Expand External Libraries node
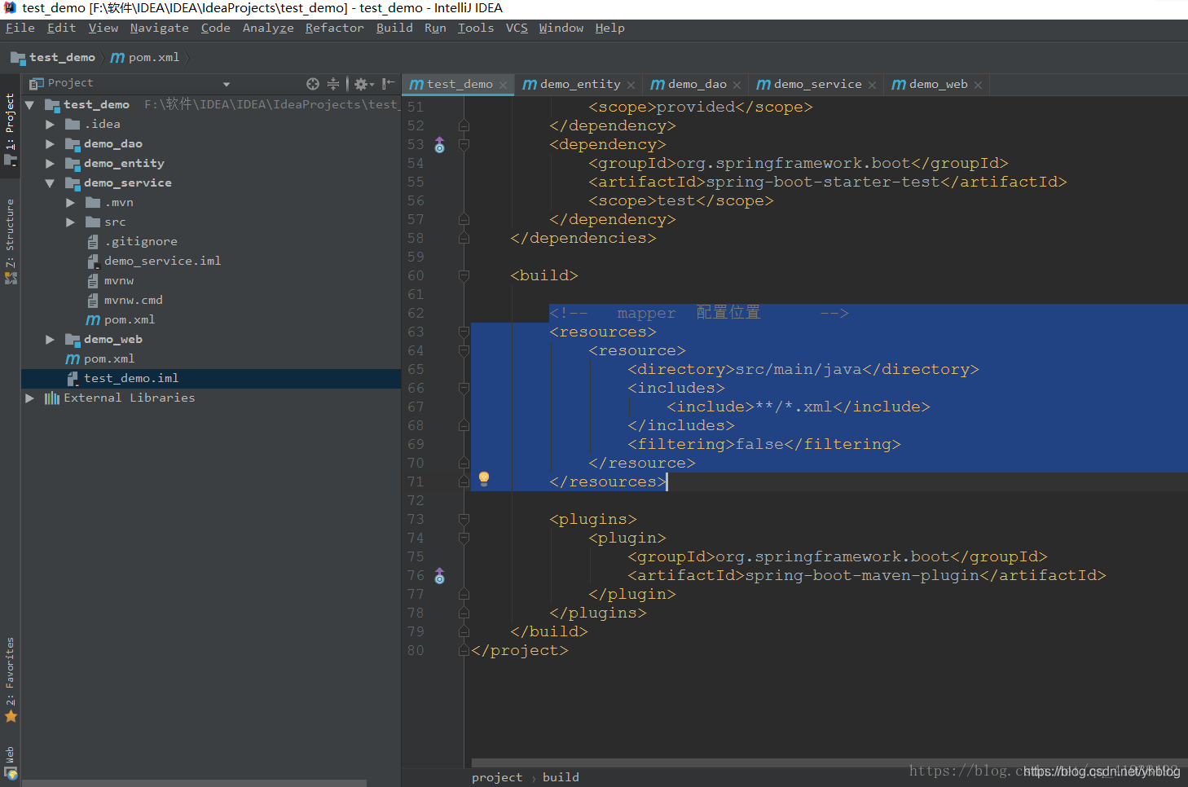The height and width of the screenshot is (787, 1188). (x=30, y=398)
